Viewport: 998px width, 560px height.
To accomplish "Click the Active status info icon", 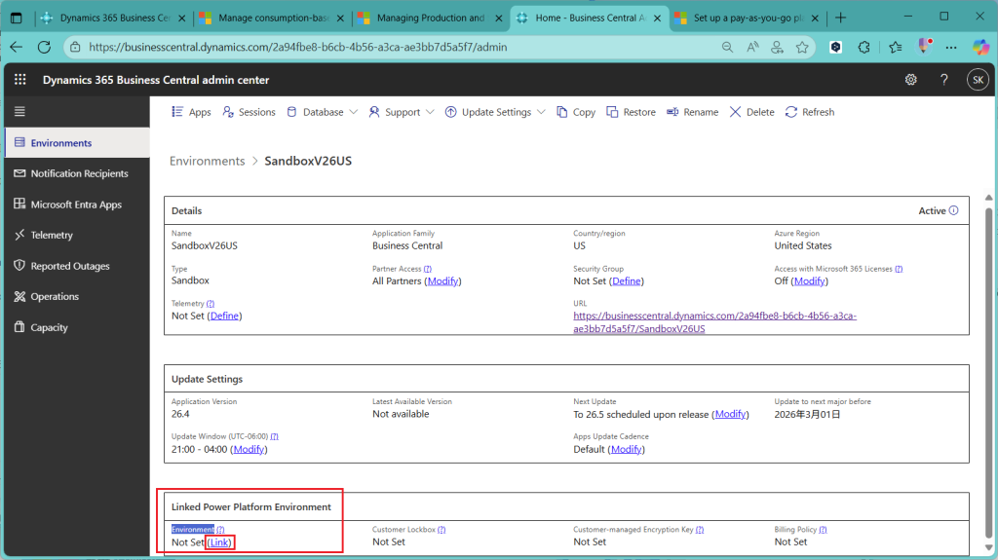I will (953, 210).
